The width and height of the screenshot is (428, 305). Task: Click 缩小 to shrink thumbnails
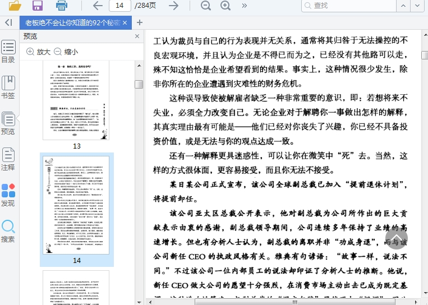[66, 52]
